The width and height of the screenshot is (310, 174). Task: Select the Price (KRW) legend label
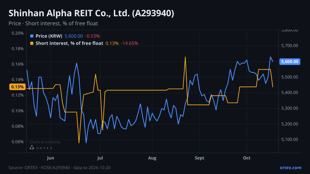pyautogui.click(x=49, y=36)
